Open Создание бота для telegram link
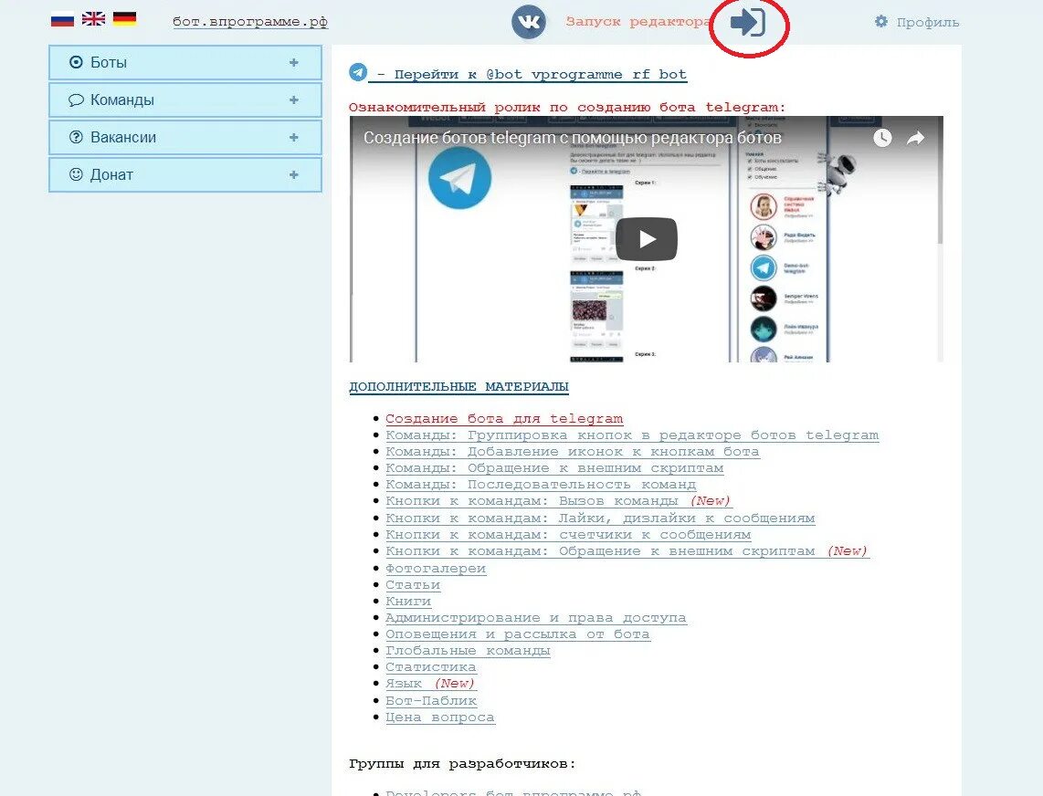Viewport: 1043px width, 796px height. (504, 419)
